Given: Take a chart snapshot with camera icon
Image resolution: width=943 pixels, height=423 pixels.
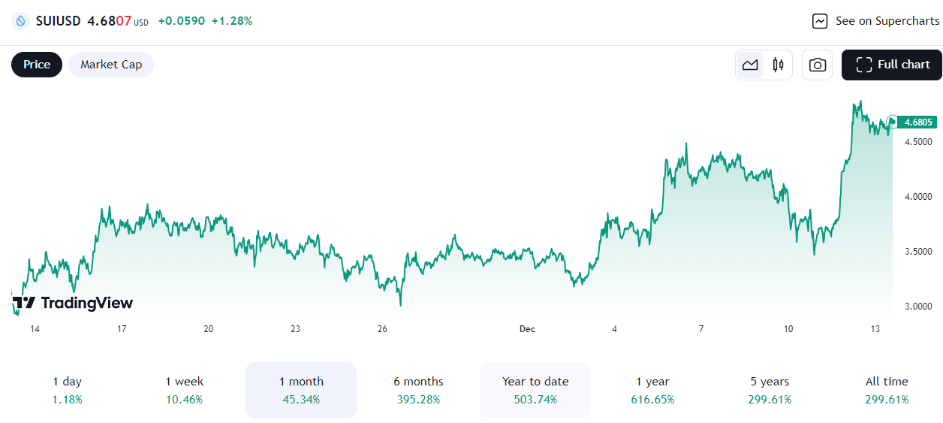Looking at the screenshot, I should (818, 65).
